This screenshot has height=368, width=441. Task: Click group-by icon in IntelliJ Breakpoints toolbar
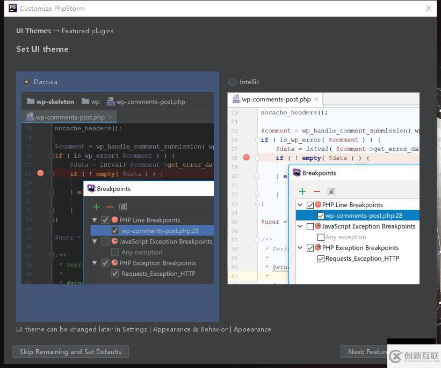click(x=331, y=192)
